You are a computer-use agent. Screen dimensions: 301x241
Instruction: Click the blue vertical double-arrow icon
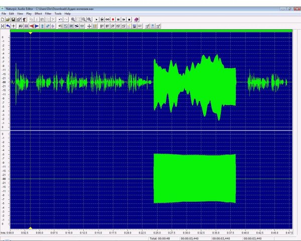tap(42, 26)
